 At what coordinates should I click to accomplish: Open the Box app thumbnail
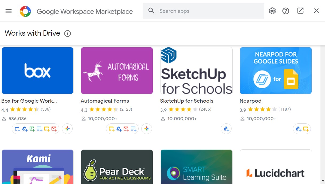(x=37, y=71)
